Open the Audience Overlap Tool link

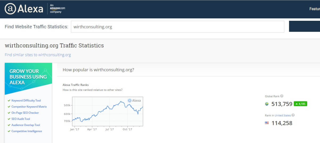pos(26,125)
